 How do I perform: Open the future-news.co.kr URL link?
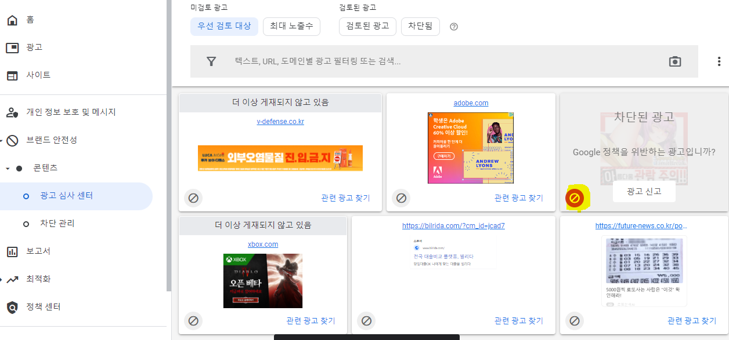click(x=641, y=226)
